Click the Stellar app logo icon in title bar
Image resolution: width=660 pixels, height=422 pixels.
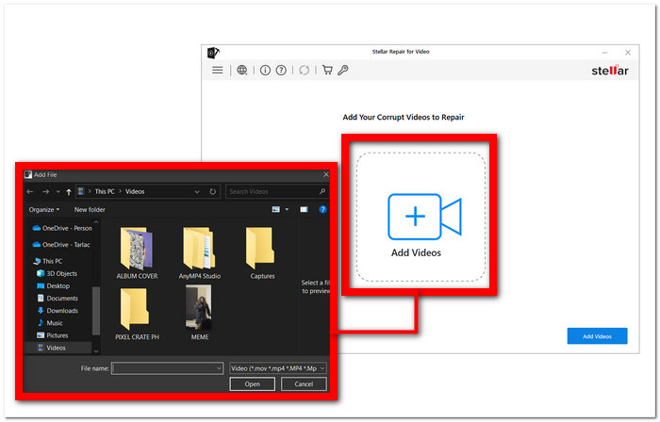click(213, 53)
